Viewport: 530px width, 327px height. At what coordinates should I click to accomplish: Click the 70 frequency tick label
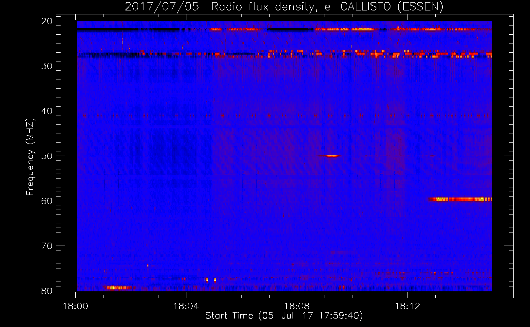coord(47,246)
